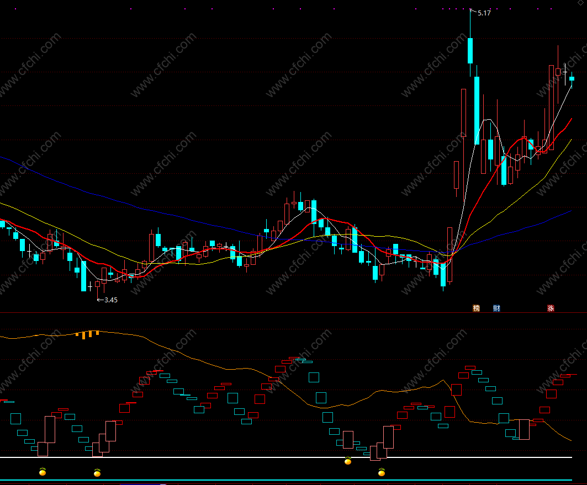Select the 5.17 high price label
587x485 pixels.
coord(484,13)
